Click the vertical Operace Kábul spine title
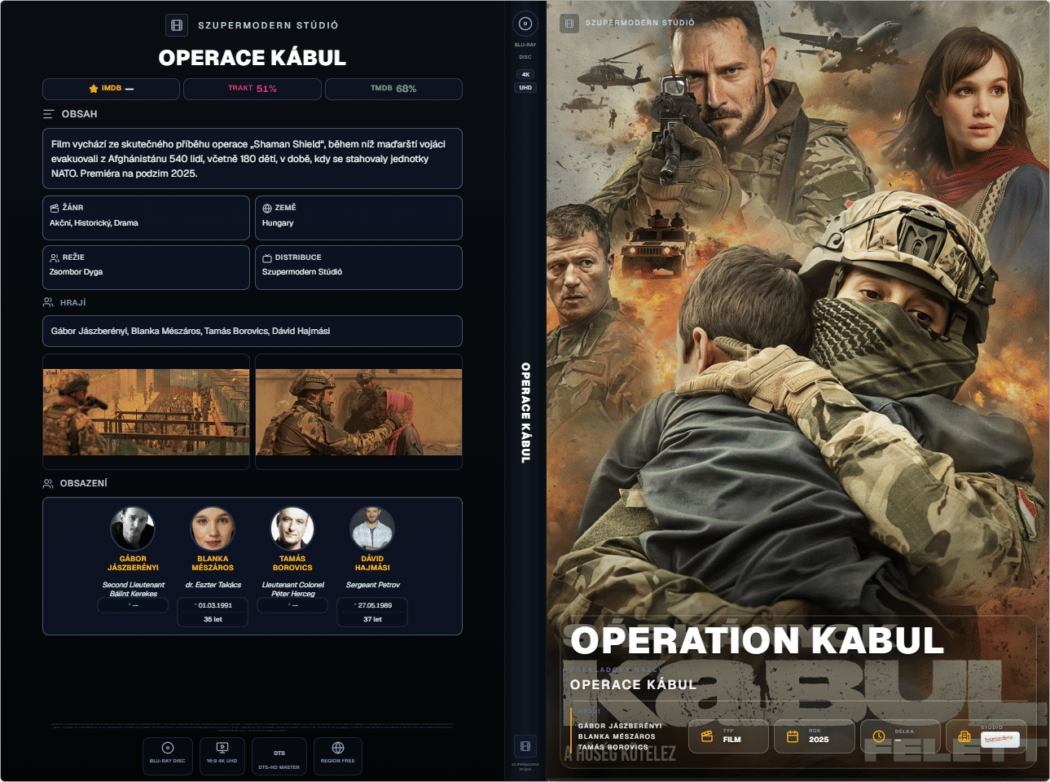Screen dimensions: 1050x782 pyautogui.click(x=525, y=413)
